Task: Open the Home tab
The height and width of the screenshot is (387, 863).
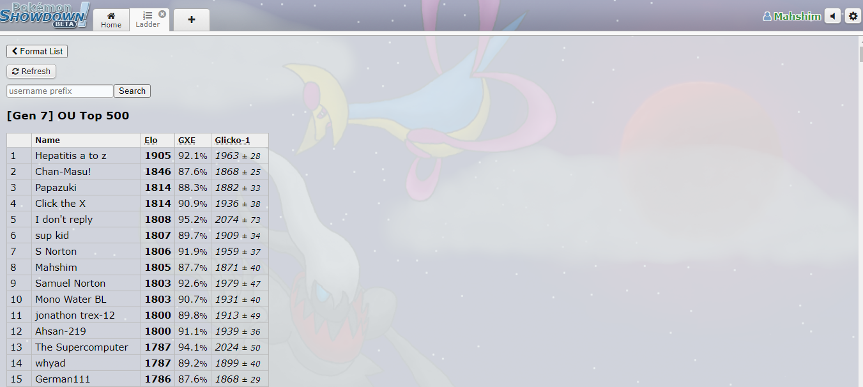Action: click(x=111, y=20)
